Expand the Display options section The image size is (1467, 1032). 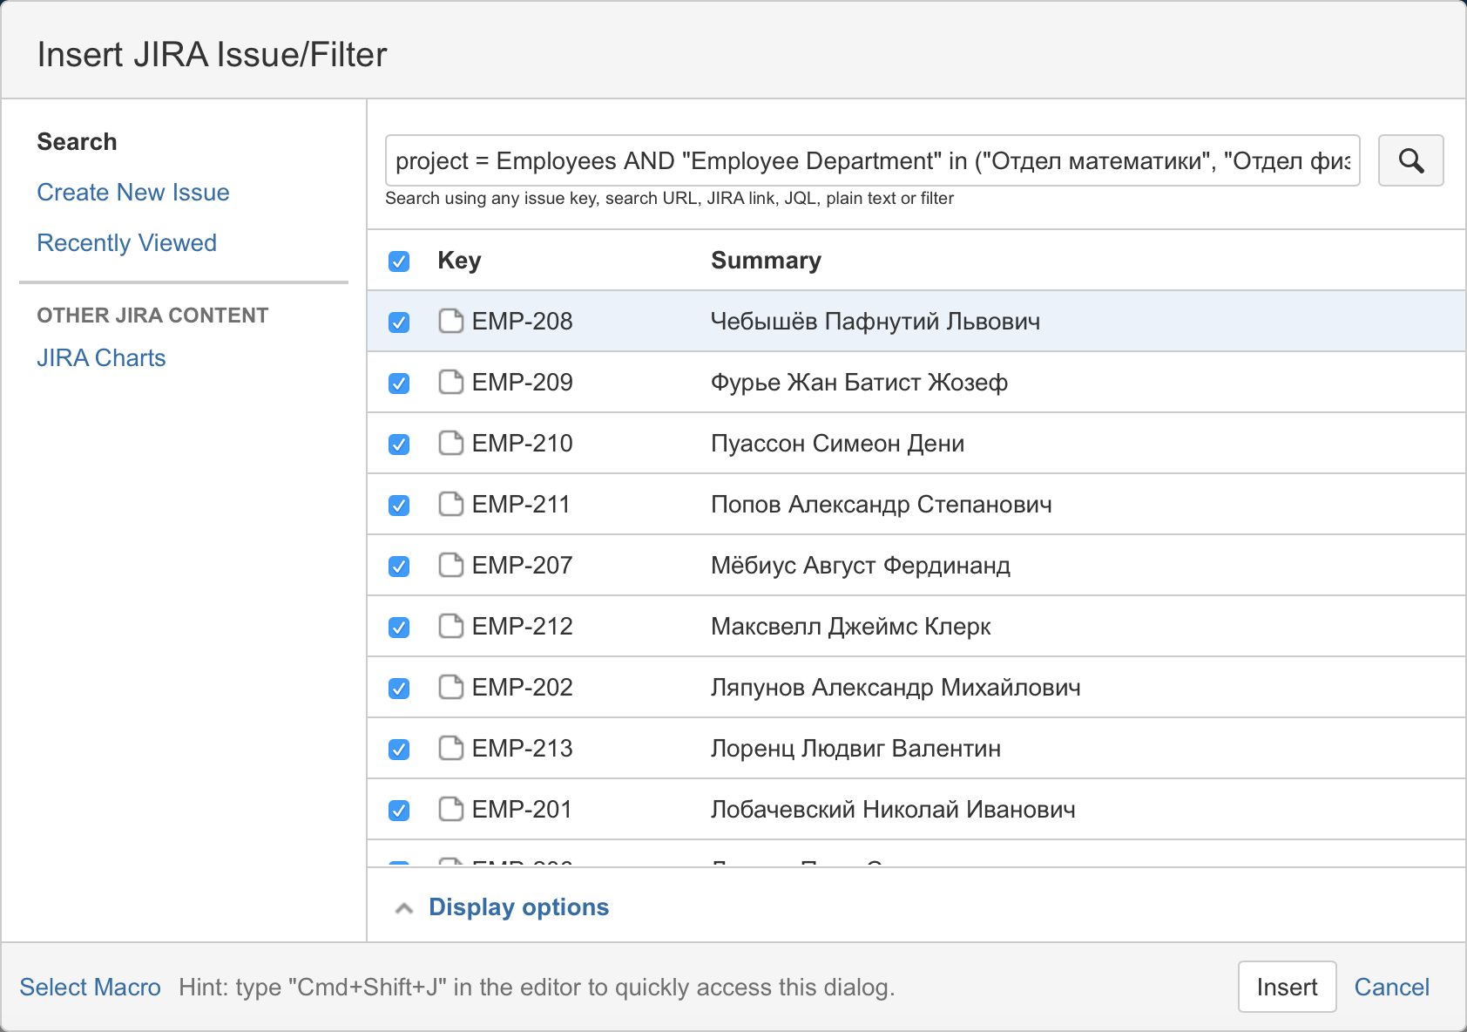[518, 907]
